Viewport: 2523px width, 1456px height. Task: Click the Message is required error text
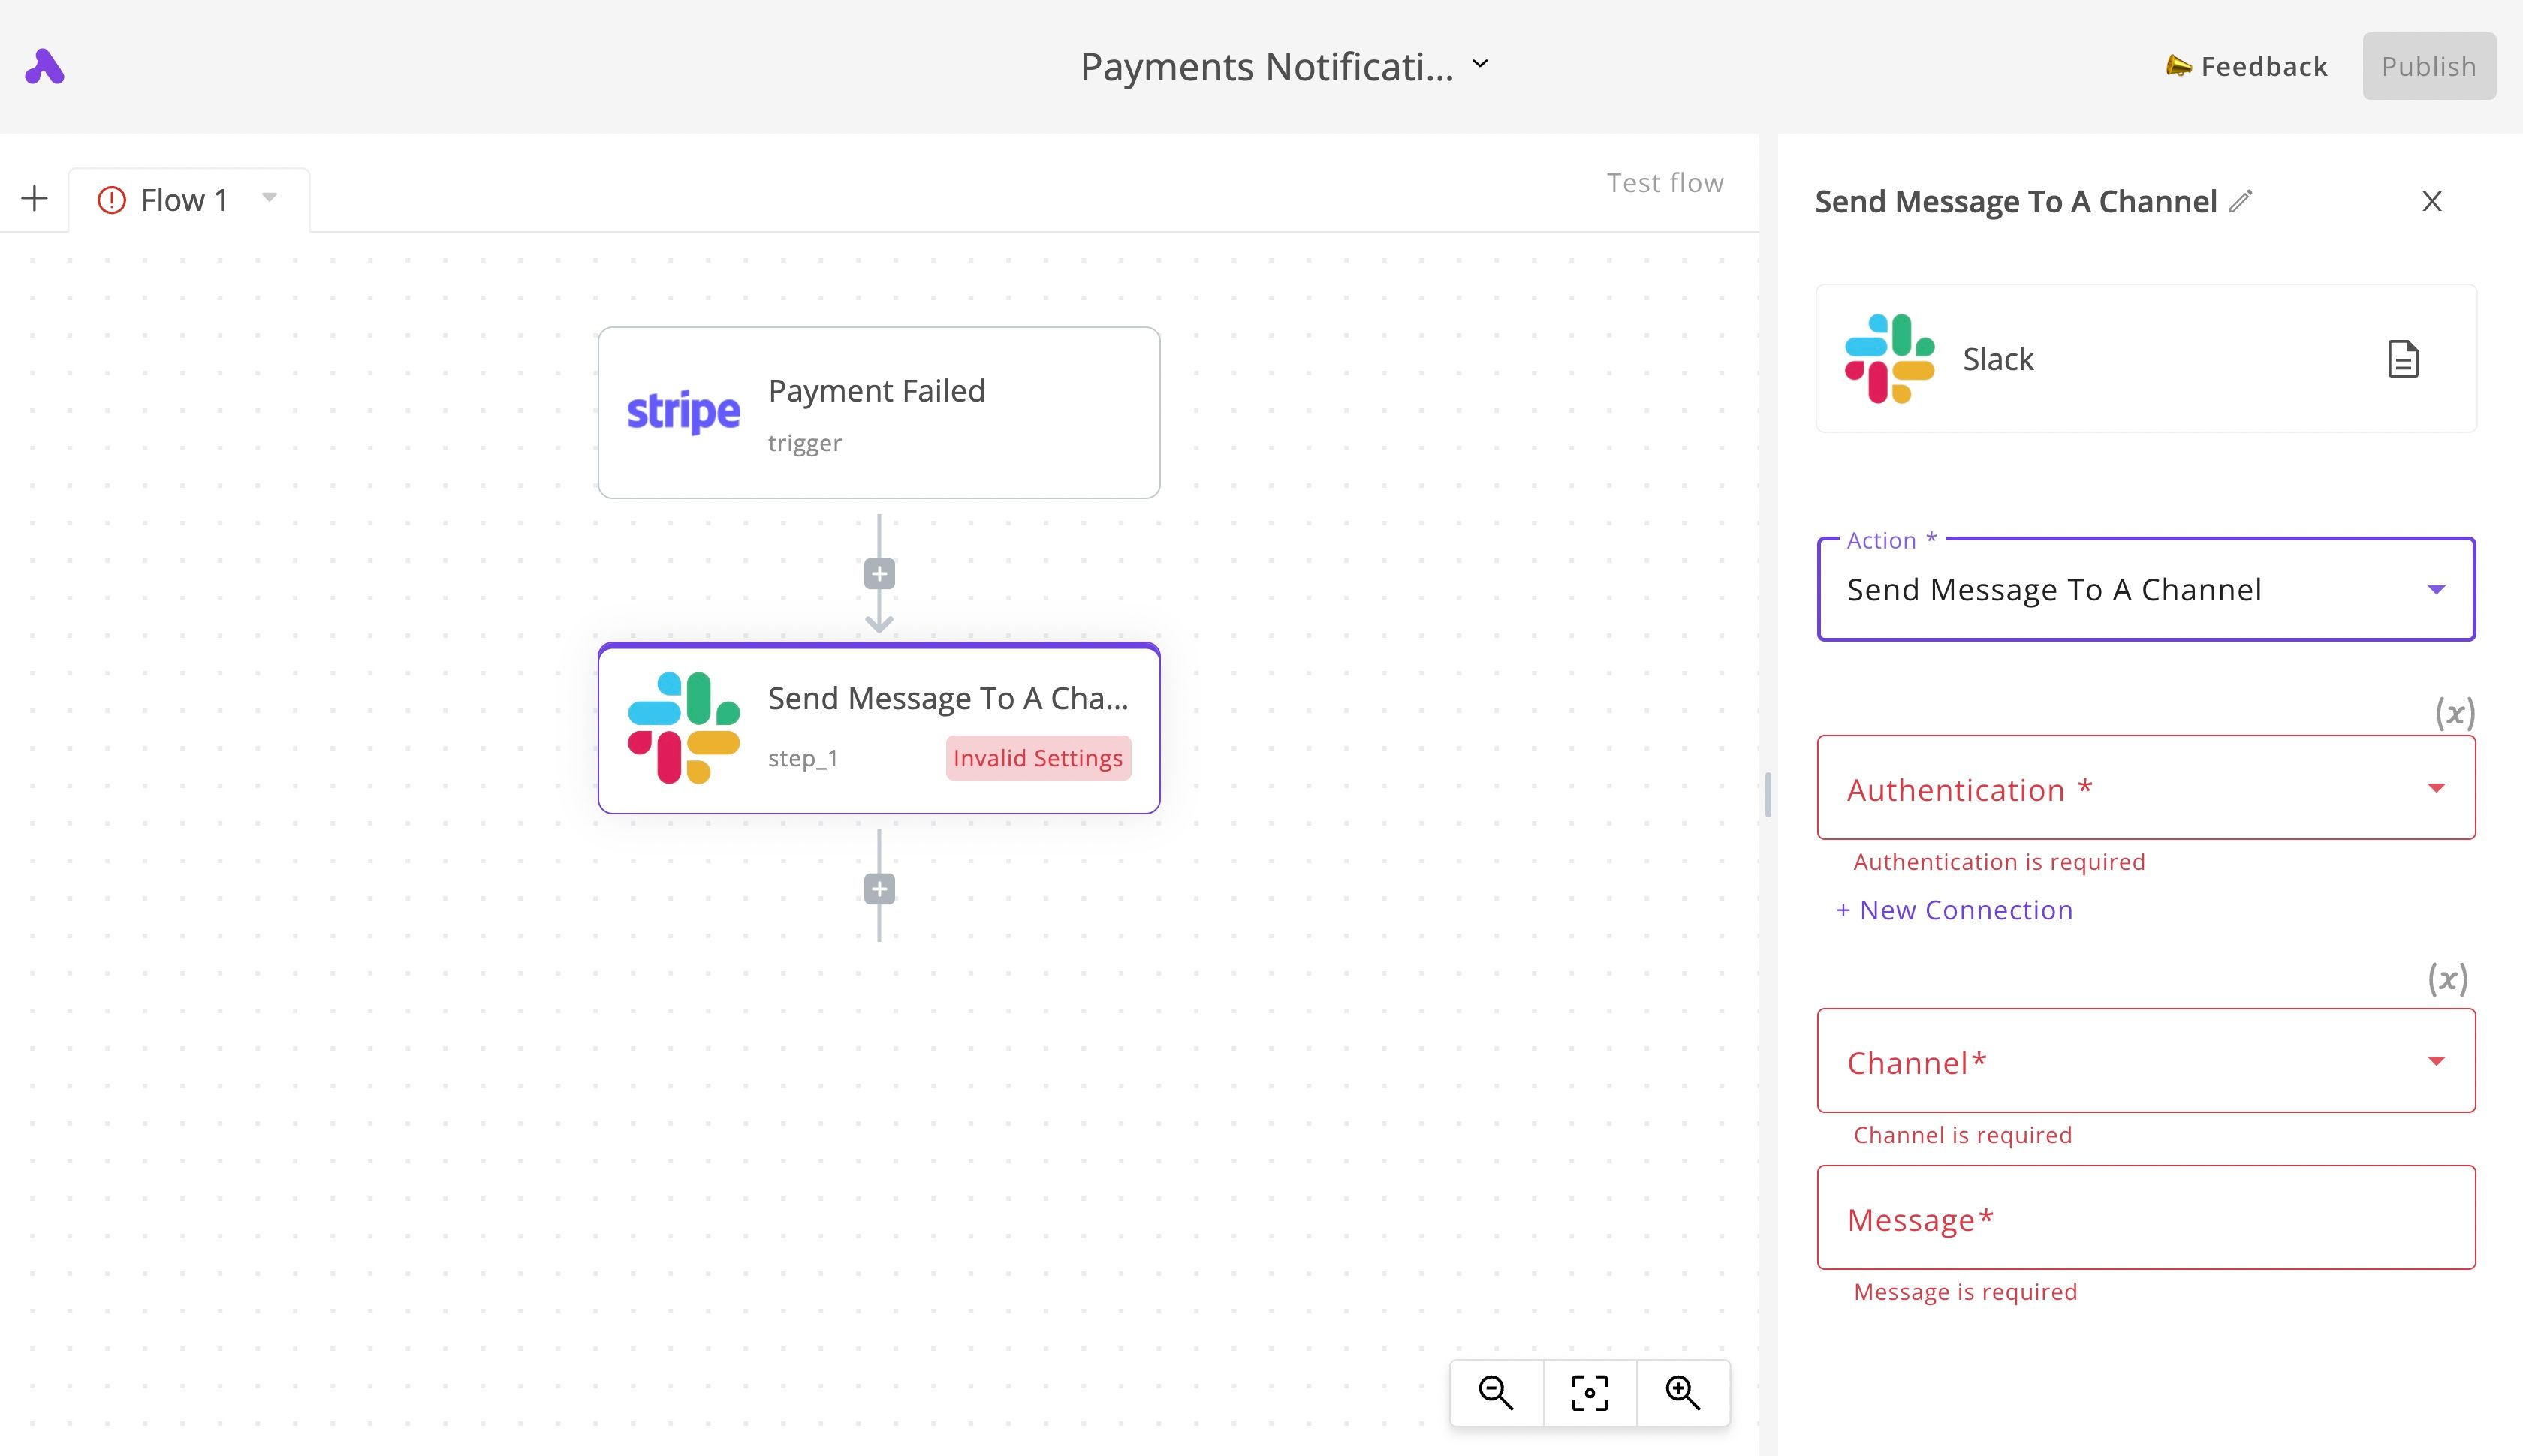click(1965, 1292)
